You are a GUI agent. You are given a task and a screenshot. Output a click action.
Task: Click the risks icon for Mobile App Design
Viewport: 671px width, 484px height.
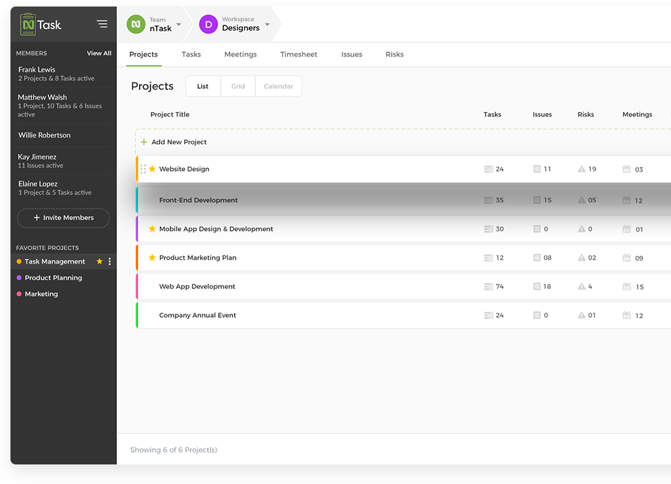[x=582, y=229]
